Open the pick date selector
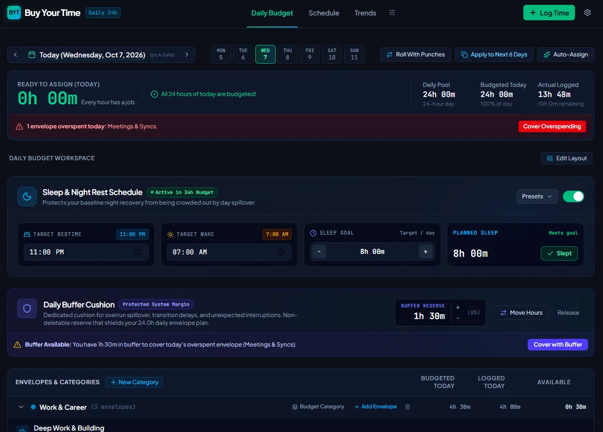Screen dimensions: 603x432 pyautogui.click(x=162, y=55)
